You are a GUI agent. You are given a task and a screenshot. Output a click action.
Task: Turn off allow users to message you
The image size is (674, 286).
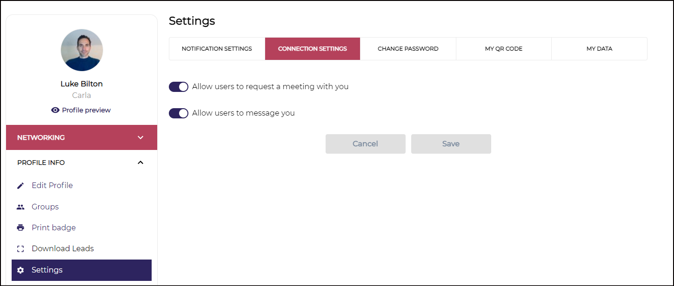pyautogui.click(x=179, y=113)
